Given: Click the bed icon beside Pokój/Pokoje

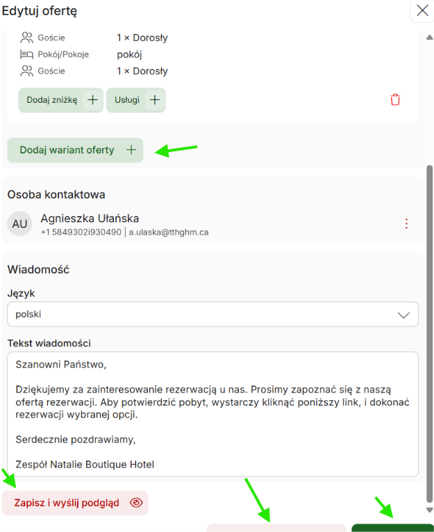Looking at the screenshot, I should pyautogui.click(x=27, y=54).
